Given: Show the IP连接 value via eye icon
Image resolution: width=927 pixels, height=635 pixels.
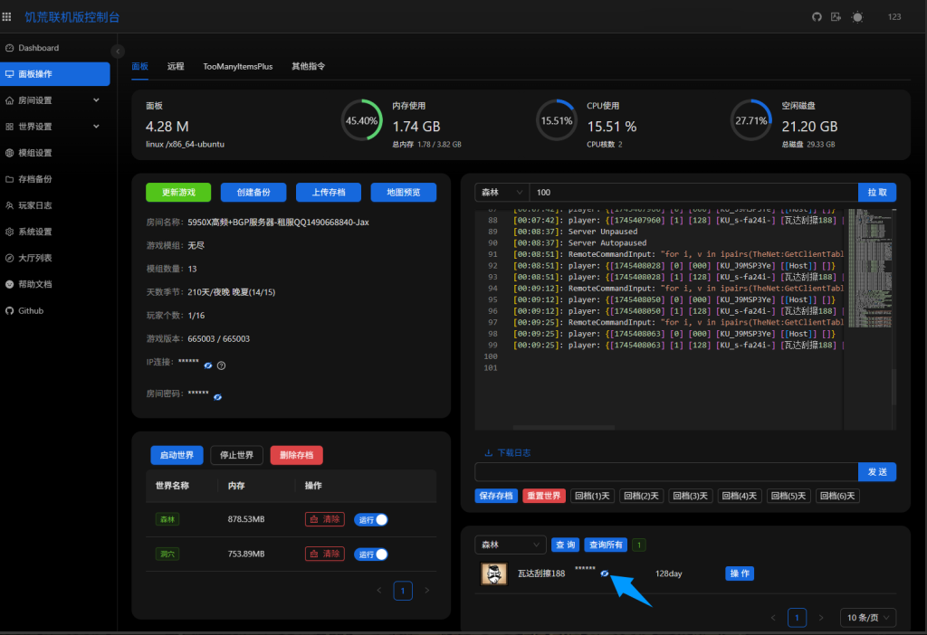Looking at the screenshot, I should click(207, 365).
